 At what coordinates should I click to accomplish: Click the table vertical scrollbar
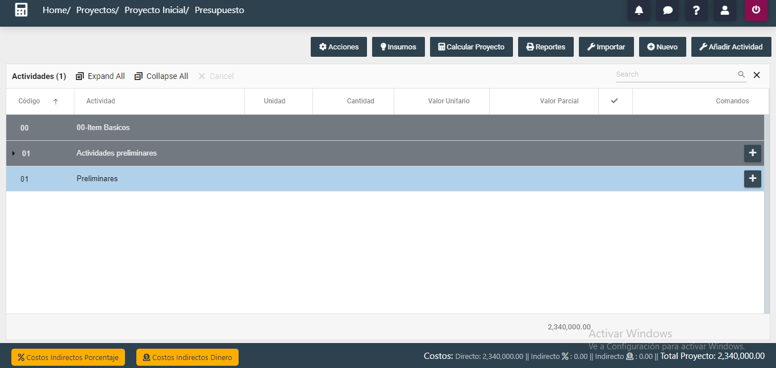pos(767,214)
